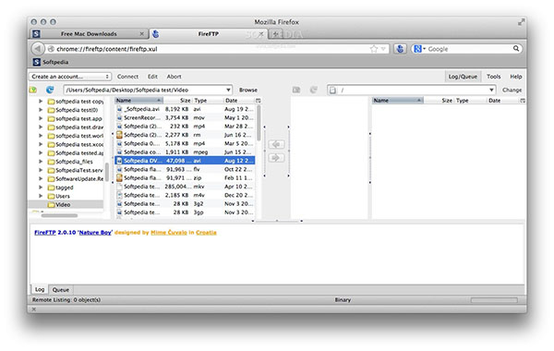Open the local path dropdown arrow
This screenshot has height=351, width=554.
point(228,90)
